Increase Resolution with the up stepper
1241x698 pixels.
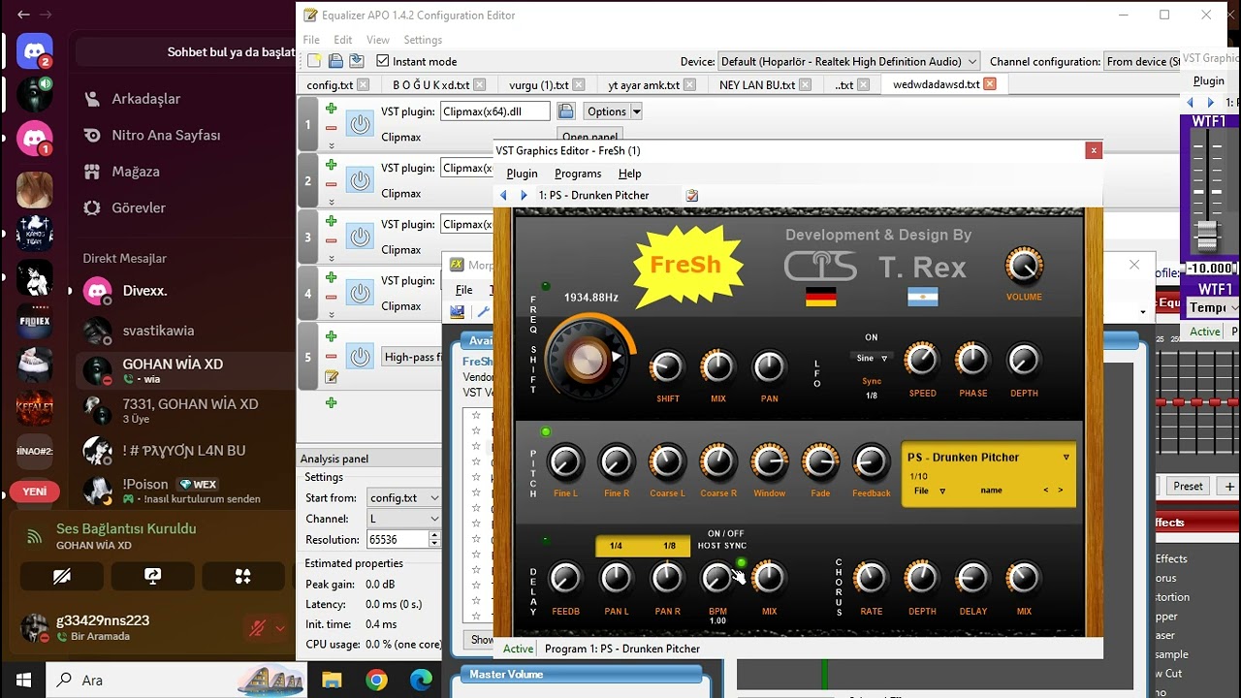[x=434, y=535]
